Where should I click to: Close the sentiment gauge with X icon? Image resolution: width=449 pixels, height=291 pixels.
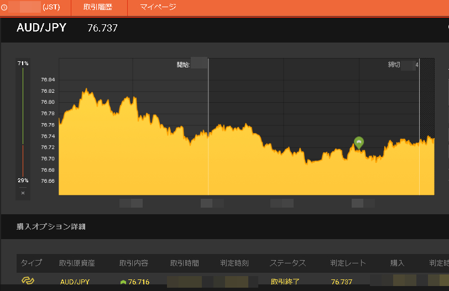(x=23, y=193)
